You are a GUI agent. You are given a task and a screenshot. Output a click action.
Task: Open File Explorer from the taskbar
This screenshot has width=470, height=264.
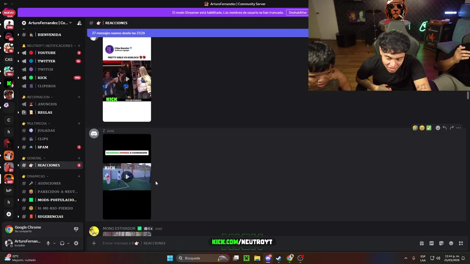tap(257, 258)
